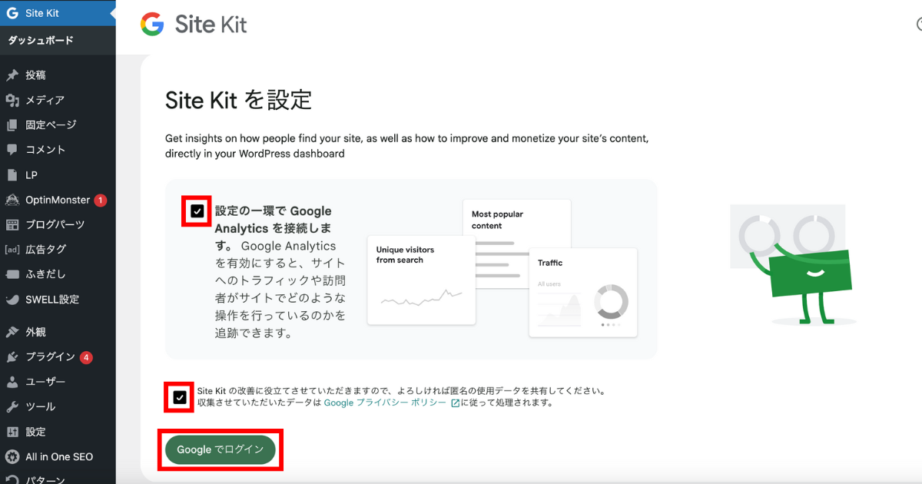Click the Site Kit Google icon in sidebar
The height and width of the screenshot is (484, 922).
[12, 13]
